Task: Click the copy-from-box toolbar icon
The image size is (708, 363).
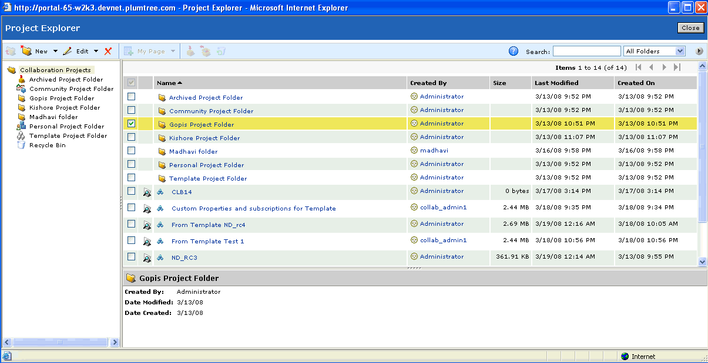Action: pyautogui.click(x=205, y=52)
